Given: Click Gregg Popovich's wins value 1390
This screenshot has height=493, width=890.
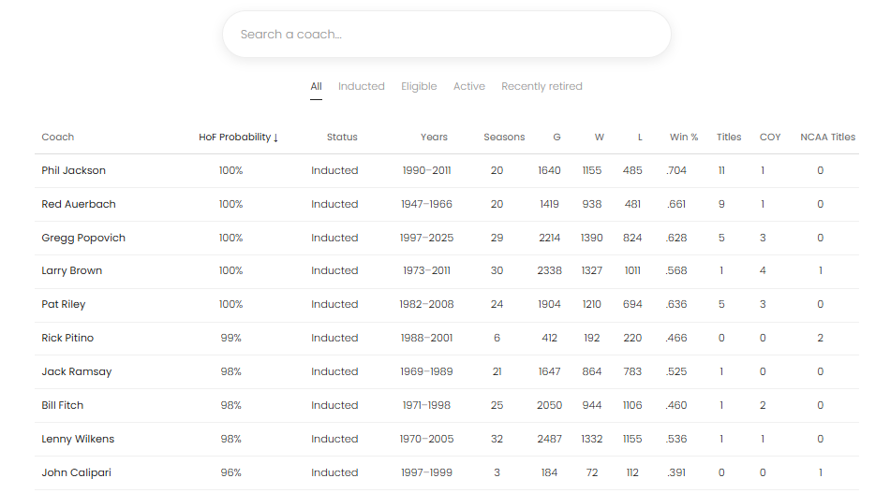Looking at the screenshot, I should click(591, 238).
